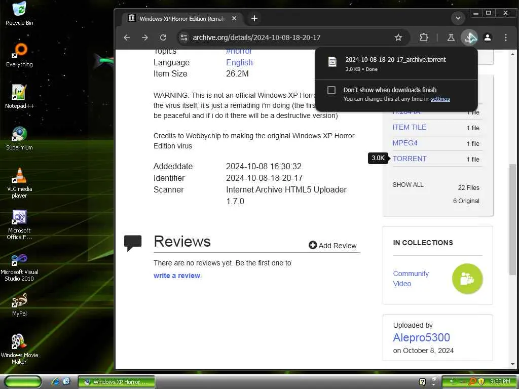The height and width of the screenshot is (389, 519).
Task: Launch Everything search desktop icon
Action: [x=19, y=55]
